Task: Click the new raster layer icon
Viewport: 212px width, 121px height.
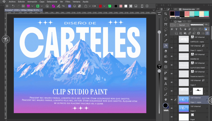Action: point(176,33)
